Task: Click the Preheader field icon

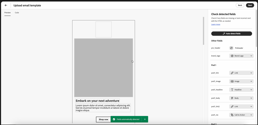Action: [x=232, y=48]
